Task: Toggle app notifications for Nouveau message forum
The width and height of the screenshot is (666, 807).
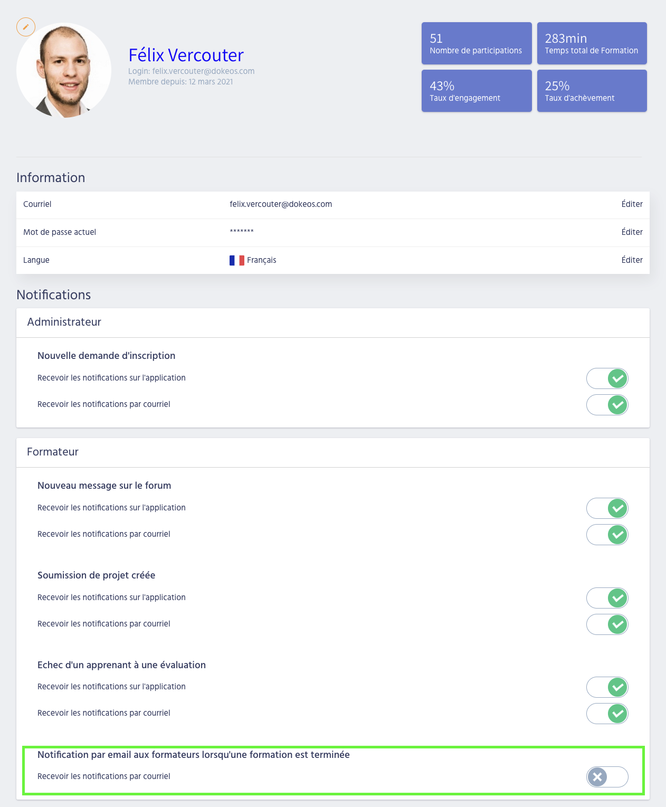Action: (x=607, y=508)
